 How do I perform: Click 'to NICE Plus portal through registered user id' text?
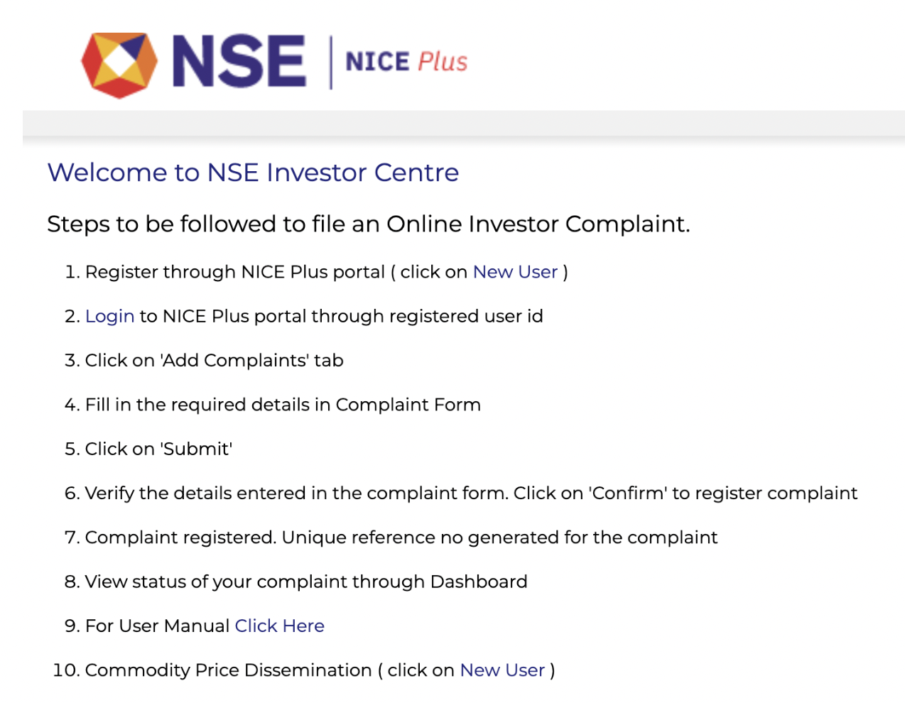click(341, 316)
